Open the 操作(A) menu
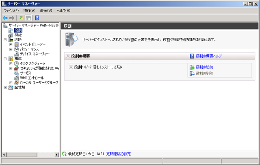 click(x=29, y=11)
